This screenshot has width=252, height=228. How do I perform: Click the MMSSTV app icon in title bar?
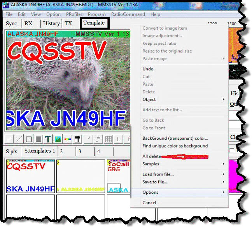tap(6, 5)
